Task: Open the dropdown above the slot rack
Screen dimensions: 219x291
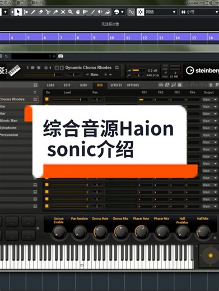Action: 35,85
